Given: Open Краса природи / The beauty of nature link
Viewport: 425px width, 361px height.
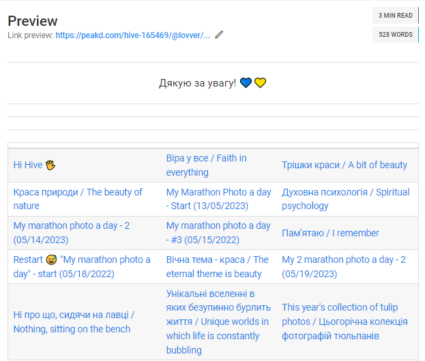Looking at the screenshot, I should coord(78,199).
